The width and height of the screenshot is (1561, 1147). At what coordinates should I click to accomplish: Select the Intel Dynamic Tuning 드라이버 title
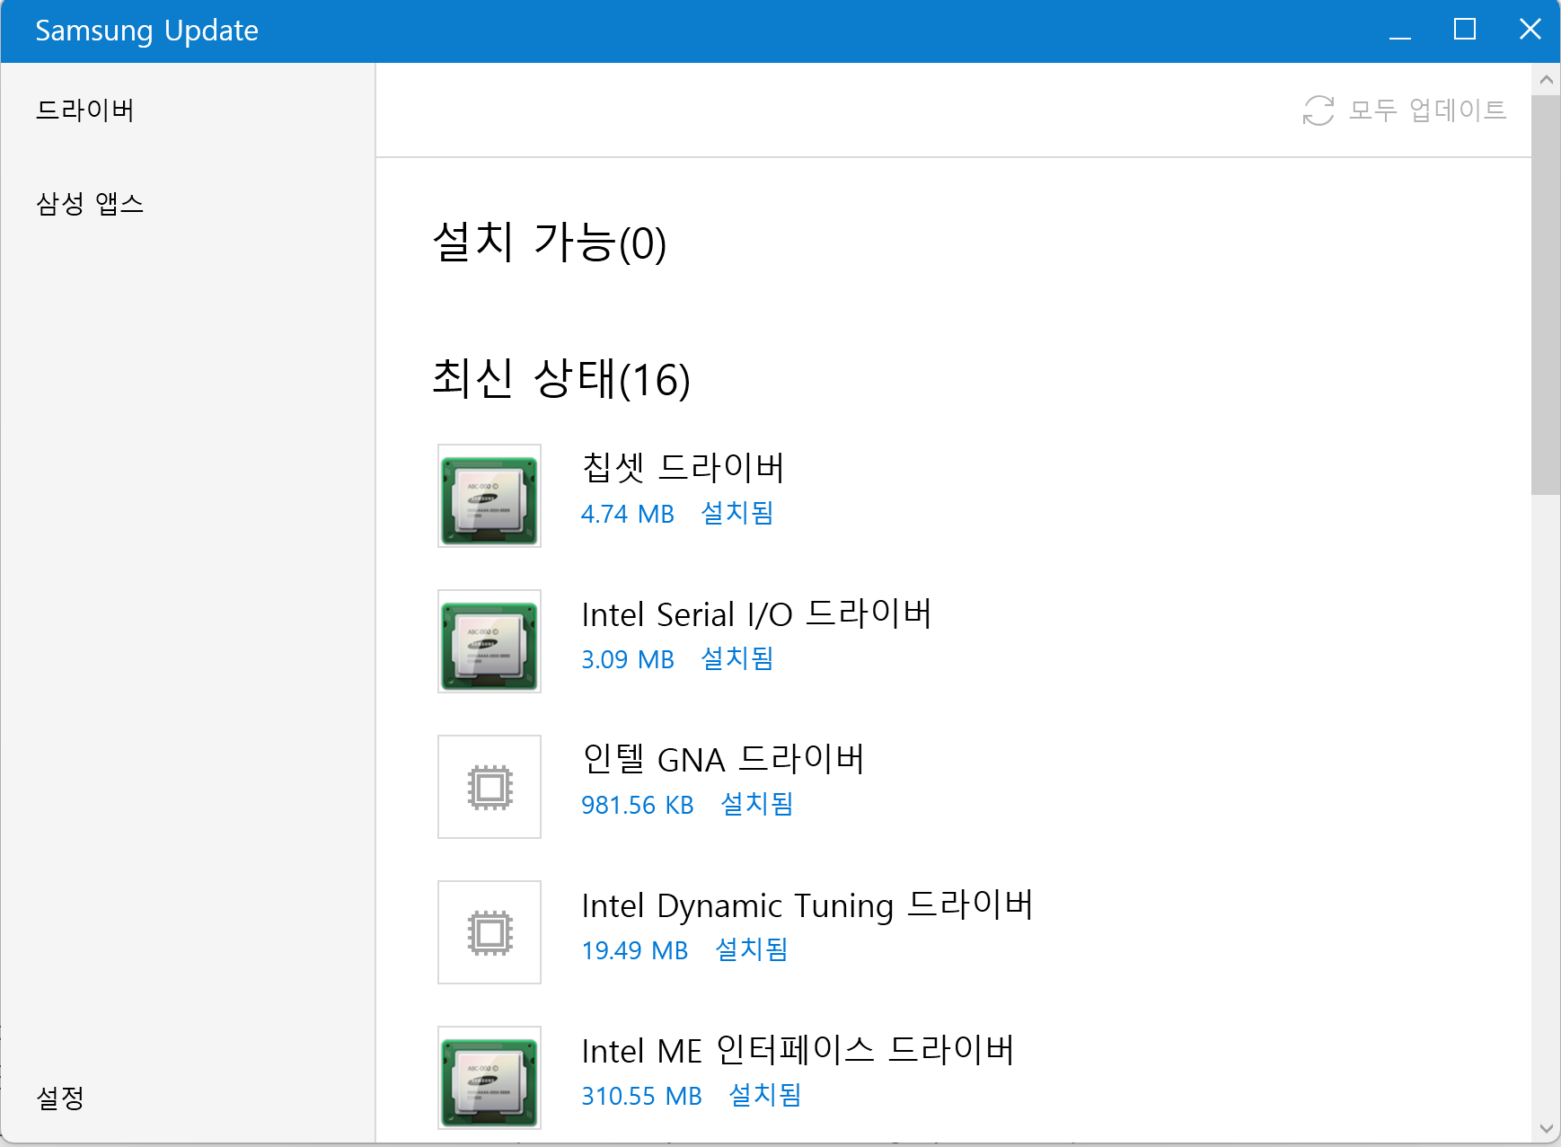click(807, 904)
